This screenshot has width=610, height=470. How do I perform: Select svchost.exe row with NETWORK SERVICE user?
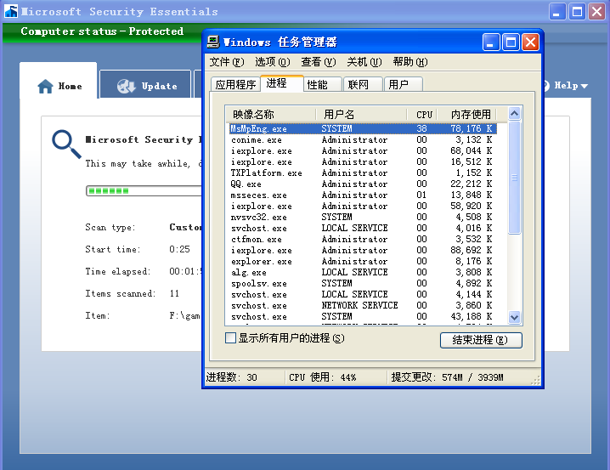click(x=363, y=305)
